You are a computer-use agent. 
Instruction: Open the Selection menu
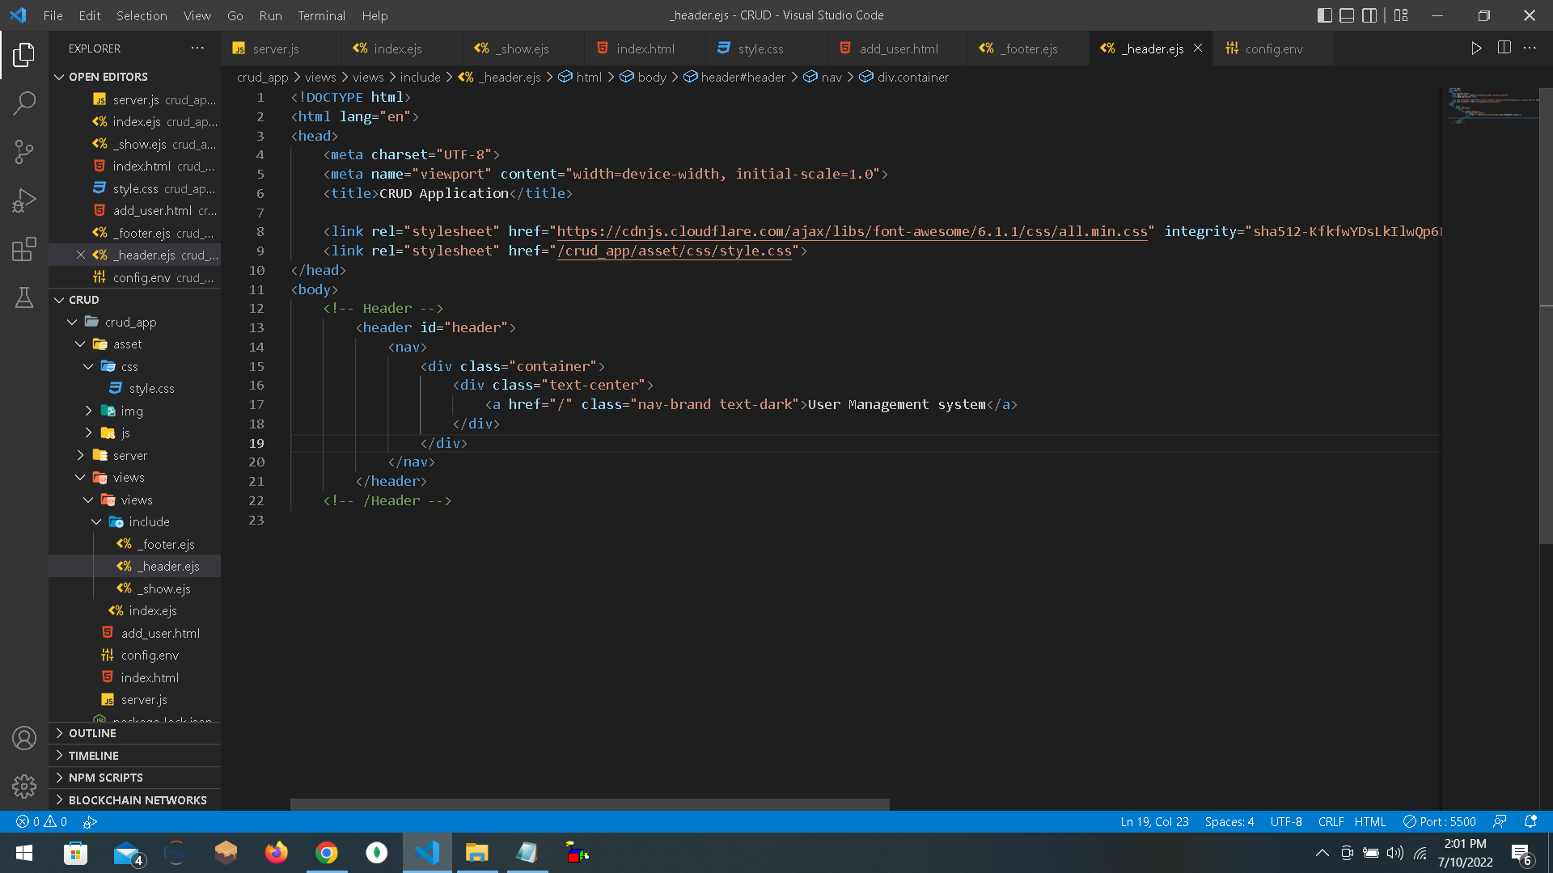point(142,15)
